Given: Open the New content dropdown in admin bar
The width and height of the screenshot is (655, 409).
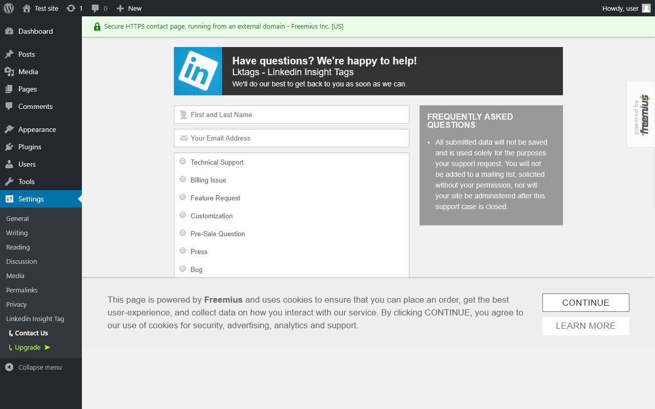Looking at the screenshot, I should pos(129,8).
